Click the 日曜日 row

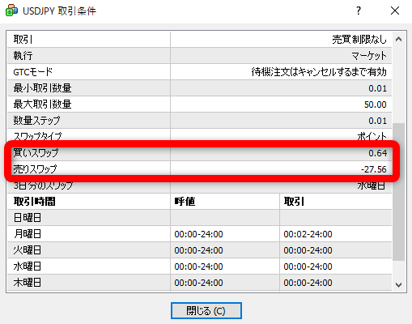pos(200,218)
